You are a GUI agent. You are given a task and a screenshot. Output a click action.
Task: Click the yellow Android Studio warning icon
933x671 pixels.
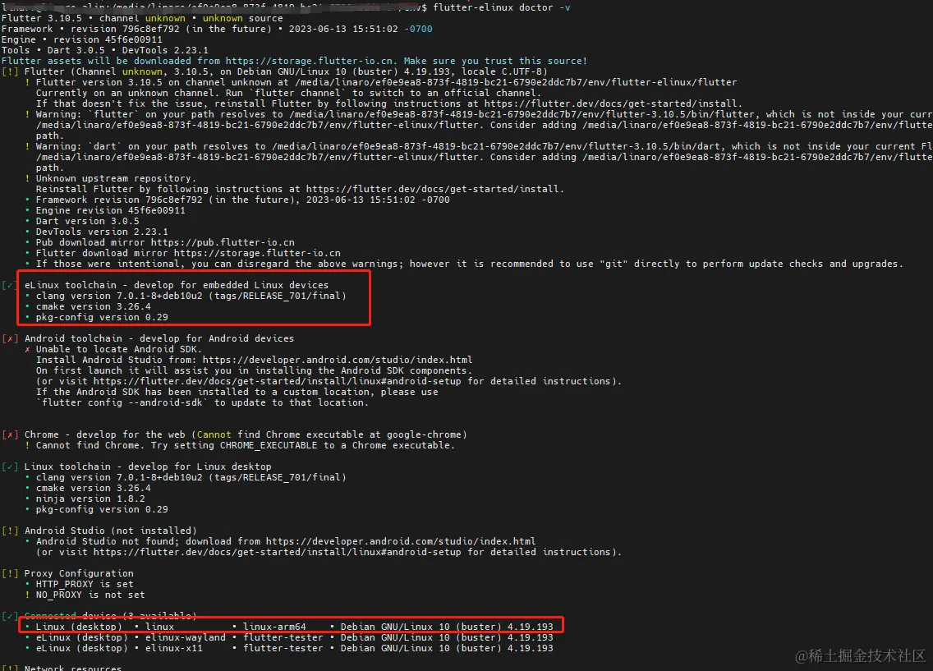11,530
